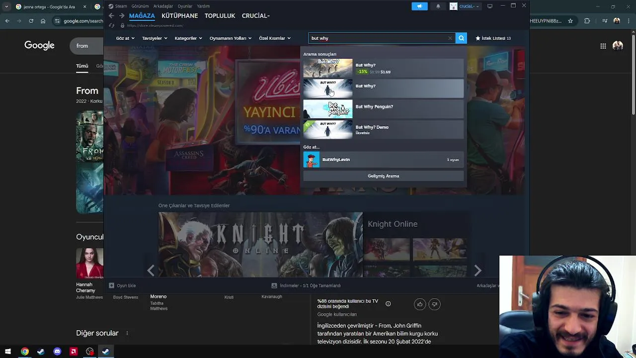Select discounted But Why? result $1.69
Image resolution: width=636 pixels, height=358 pixels.
click(x=383, y=68)
